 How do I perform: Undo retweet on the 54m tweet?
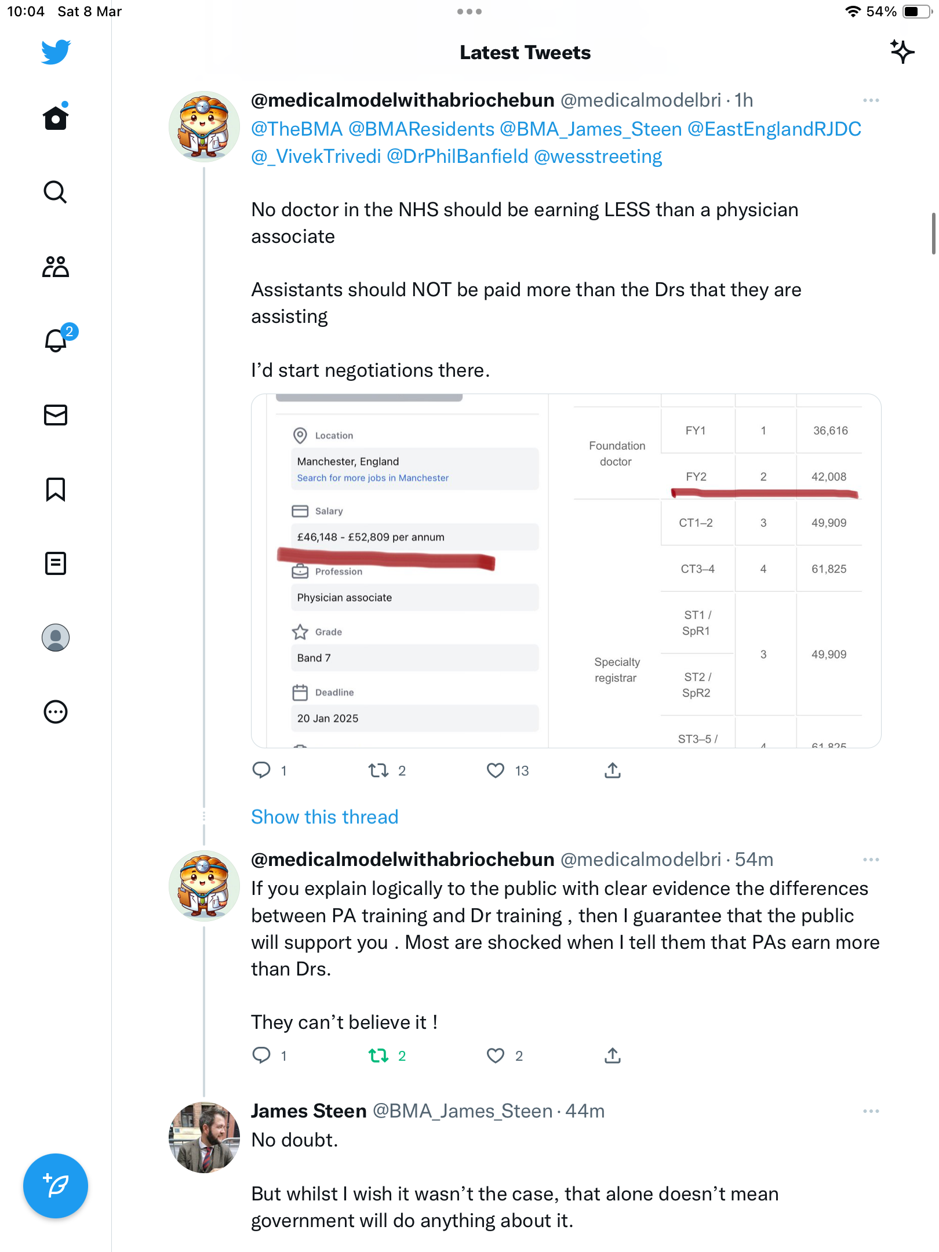378,1056
